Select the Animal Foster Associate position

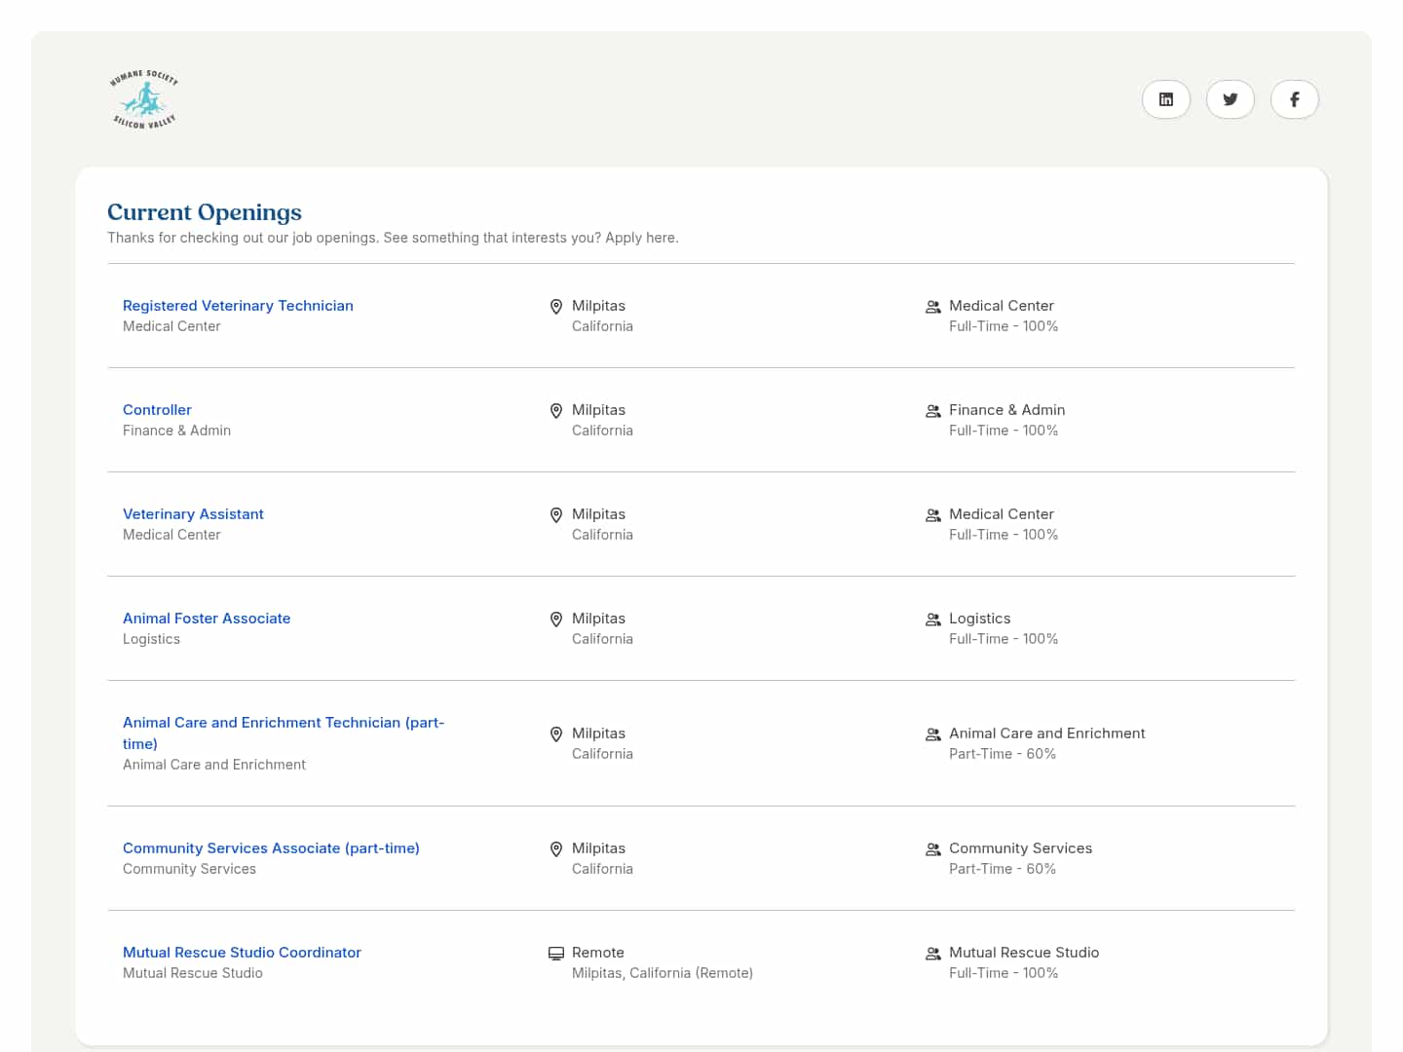[x=207, y=619]
